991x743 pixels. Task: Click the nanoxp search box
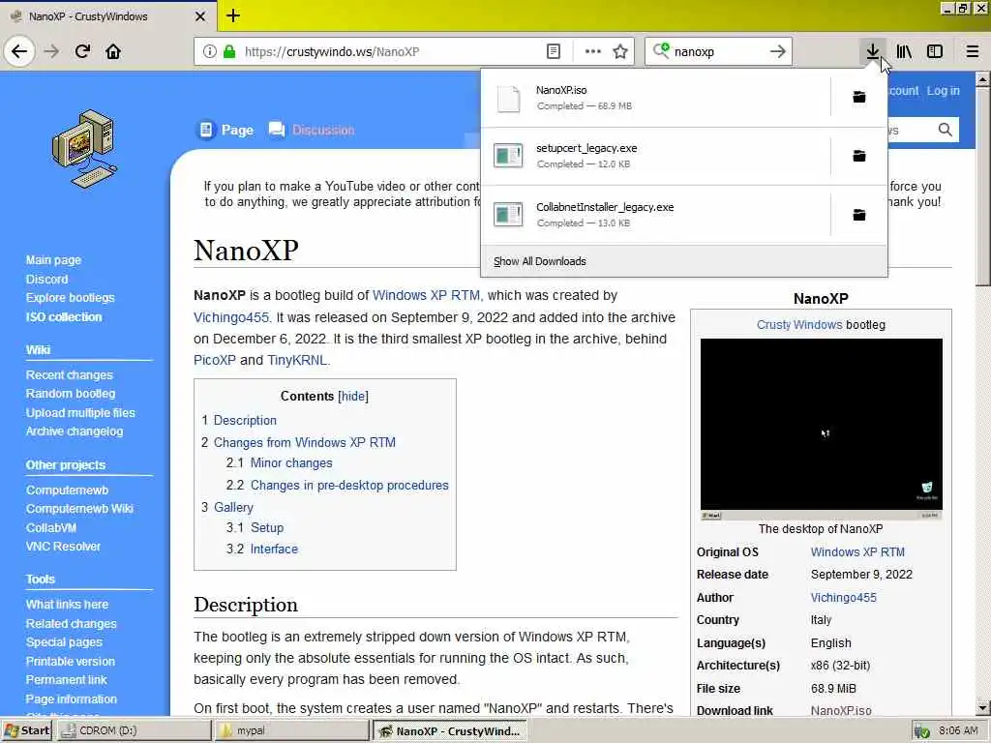(x=719, y=52)
